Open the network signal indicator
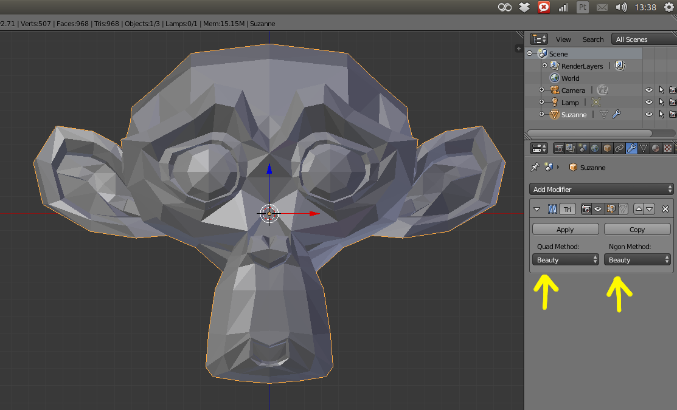This screenshot has height=410, width=677. coord(563,7)
